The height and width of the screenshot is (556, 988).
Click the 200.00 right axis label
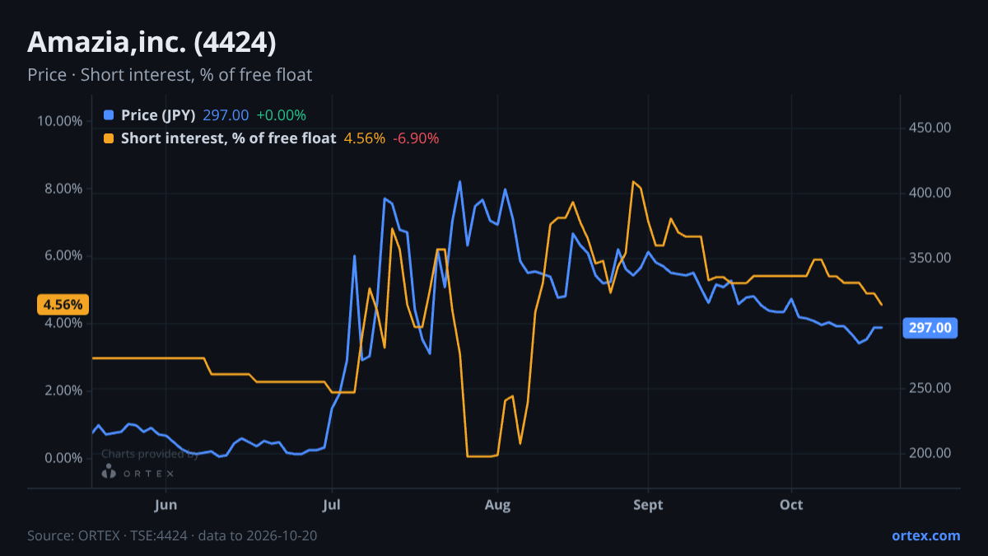(930, 453)
